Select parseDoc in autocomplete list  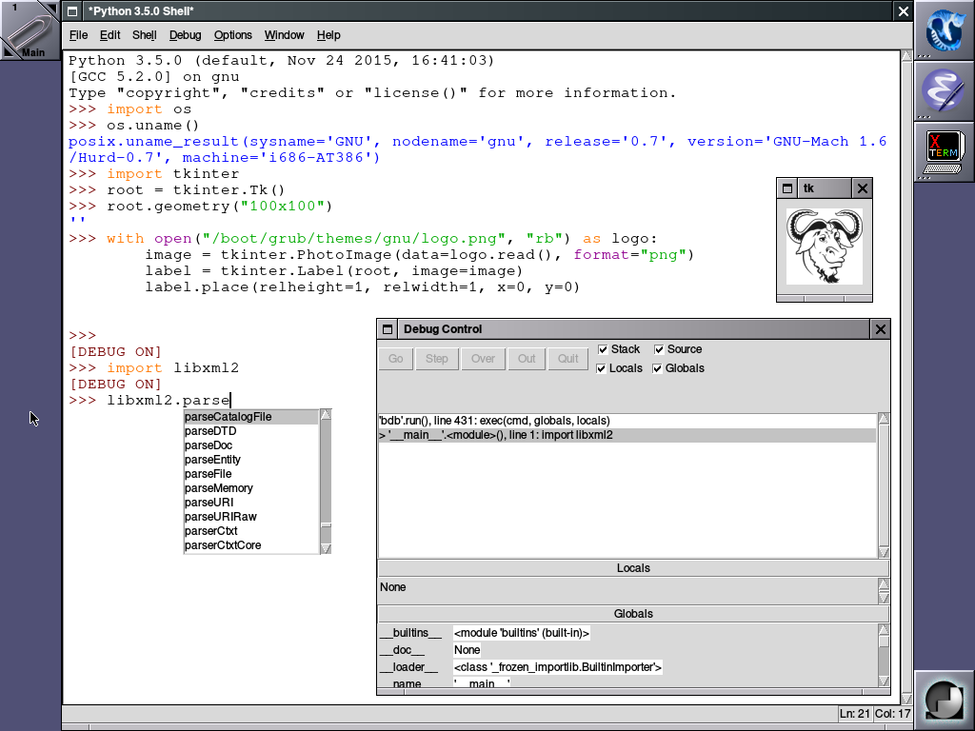coord(250,445)
